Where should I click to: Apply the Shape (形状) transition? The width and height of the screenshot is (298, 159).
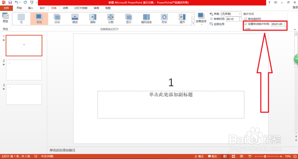[x=164, y=19]
